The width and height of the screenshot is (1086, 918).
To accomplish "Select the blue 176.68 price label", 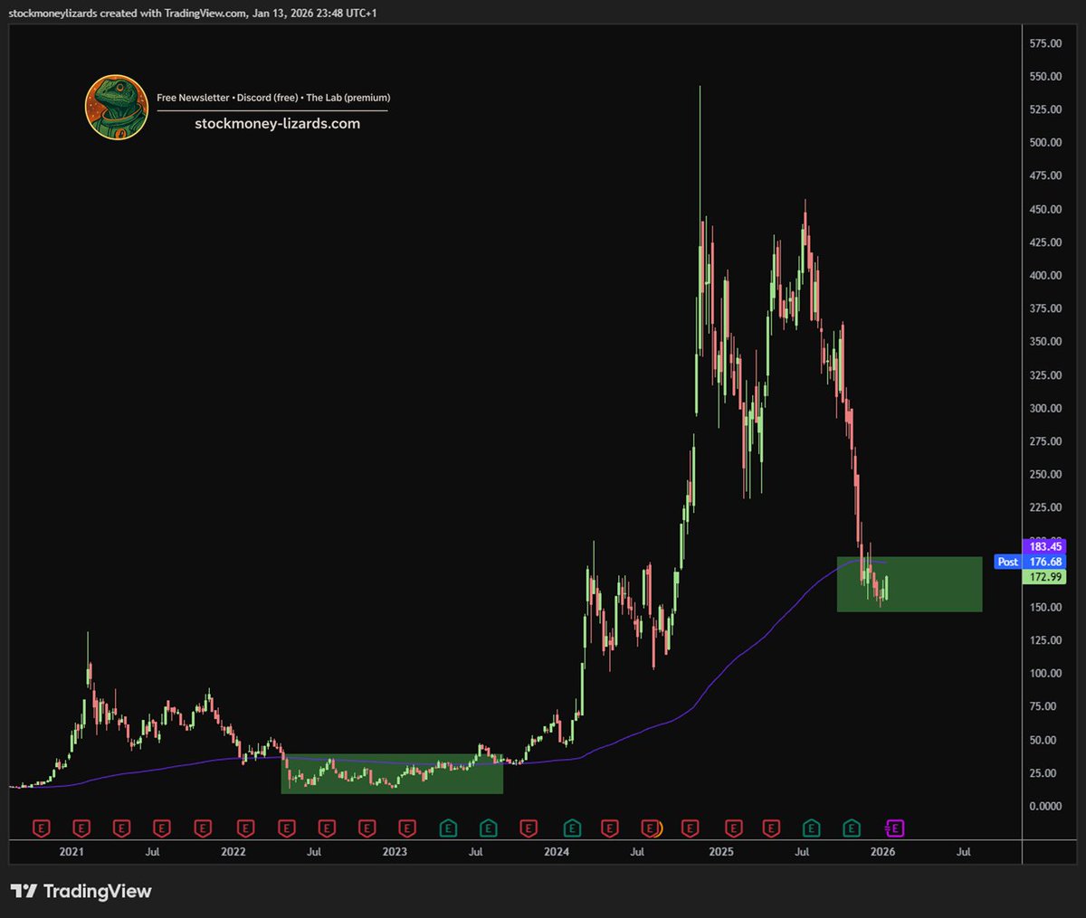I will click(x=1045, y=562).
